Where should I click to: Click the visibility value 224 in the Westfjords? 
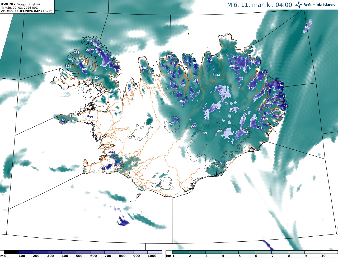click(x=97, y=77)
